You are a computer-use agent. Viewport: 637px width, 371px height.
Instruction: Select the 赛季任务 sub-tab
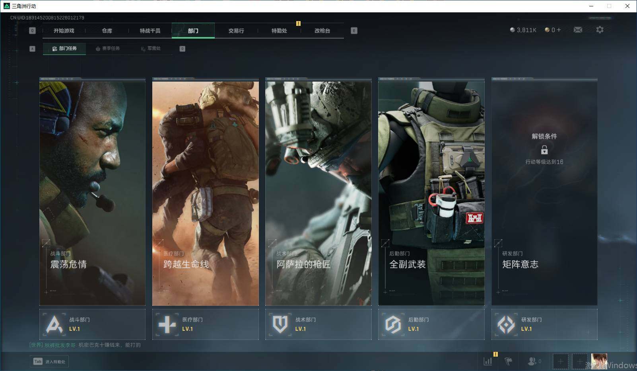(108, 49)
